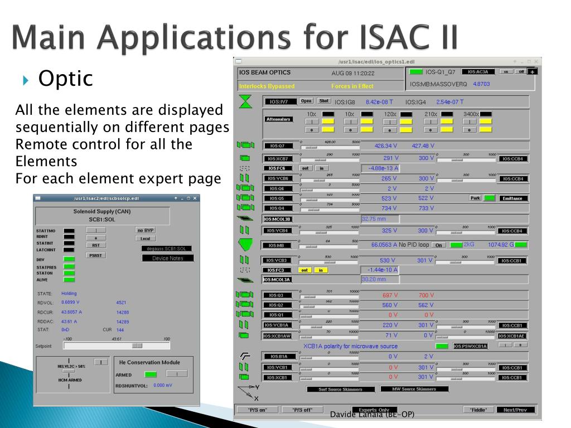Click the Faraday cup icon beside IOS:FC3

coord(245,270)
